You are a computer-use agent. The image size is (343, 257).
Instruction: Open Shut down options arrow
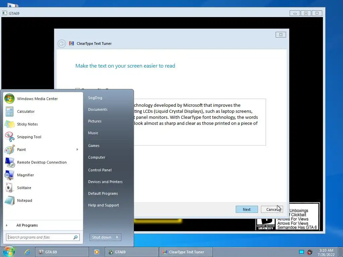click(x=117, y=237)
